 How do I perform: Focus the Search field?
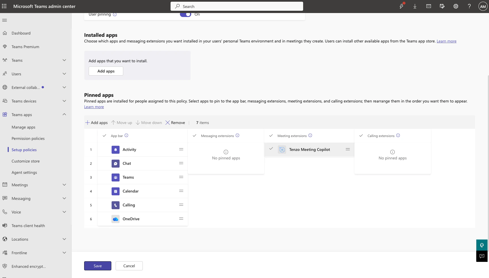click(237, 6)
